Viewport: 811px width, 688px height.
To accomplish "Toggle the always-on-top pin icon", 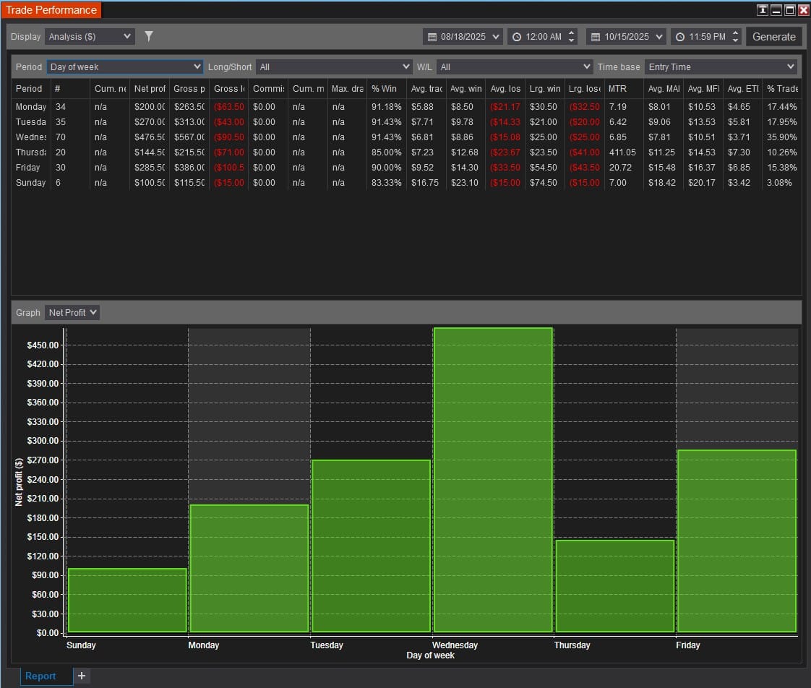I will coord(762,10).
